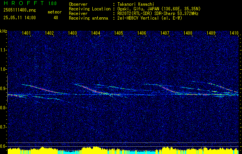Click the 1410 time axis marker
Viewport: 242px width, 154px height.
point(234,33)
